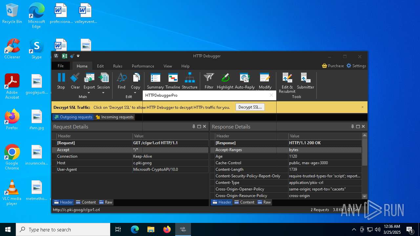This screenshot has width=420, height=236.
Task: Open the Submitter tool
Action: [305, 81]
